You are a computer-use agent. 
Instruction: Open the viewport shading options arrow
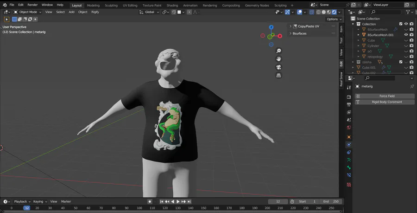pyautogui.click(x=340, y=12)
